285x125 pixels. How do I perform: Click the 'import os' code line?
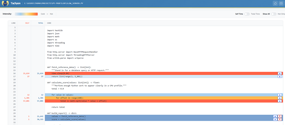pos(52,40)
